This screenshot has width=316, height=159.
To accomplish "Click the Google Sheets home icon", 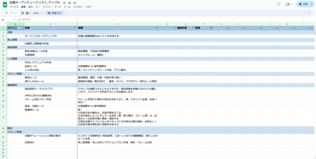I will (5, 4).
